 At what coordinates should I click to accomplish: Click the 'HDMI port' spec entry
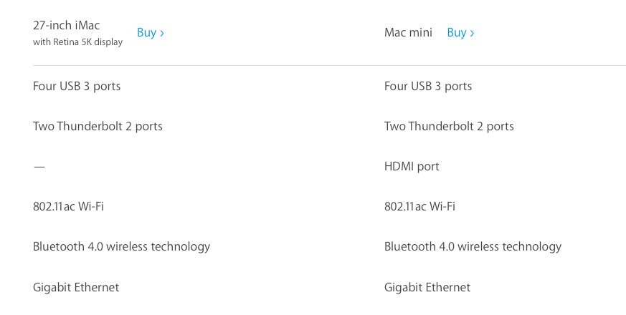pos(412,166)
